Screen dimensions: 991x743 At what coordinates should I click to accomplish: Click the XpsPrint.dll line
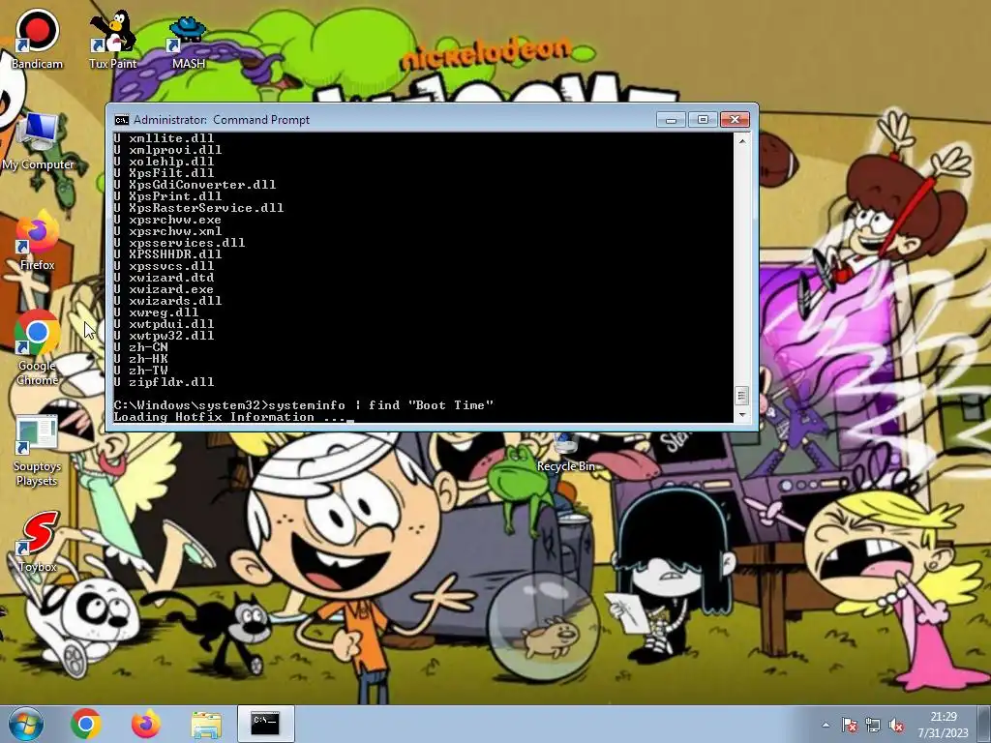tap(168, 195)
